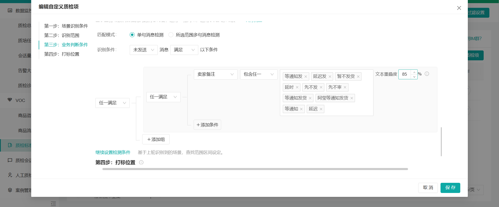The width and height of the screenshot is (499, 207).
Task: Click the 数据监控 sidebar icon
Action: pos(10,10)
